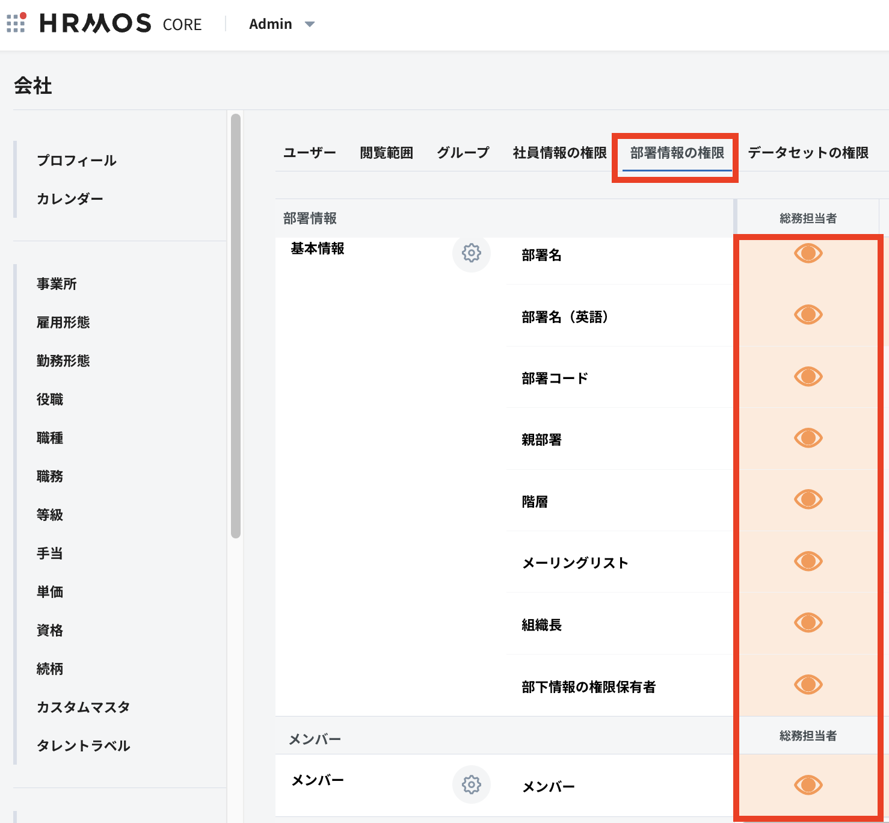The height and width of the screenshot is (823, 889).
Task: Click the HRMOS CORE logo
Action: [x=120, y=24]
